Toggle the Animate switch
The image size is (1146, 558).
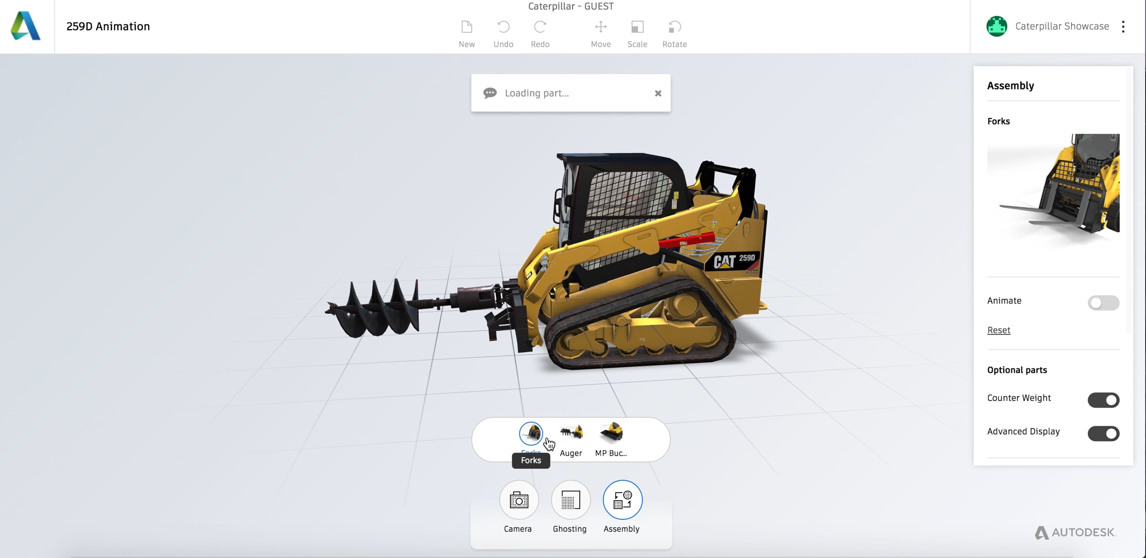(1103, 303)
